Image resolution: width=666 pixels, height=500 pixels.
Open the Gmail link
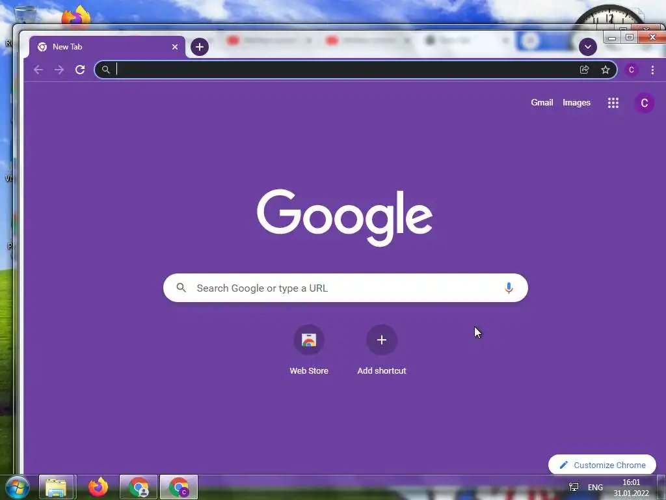[x=542, y=102]
